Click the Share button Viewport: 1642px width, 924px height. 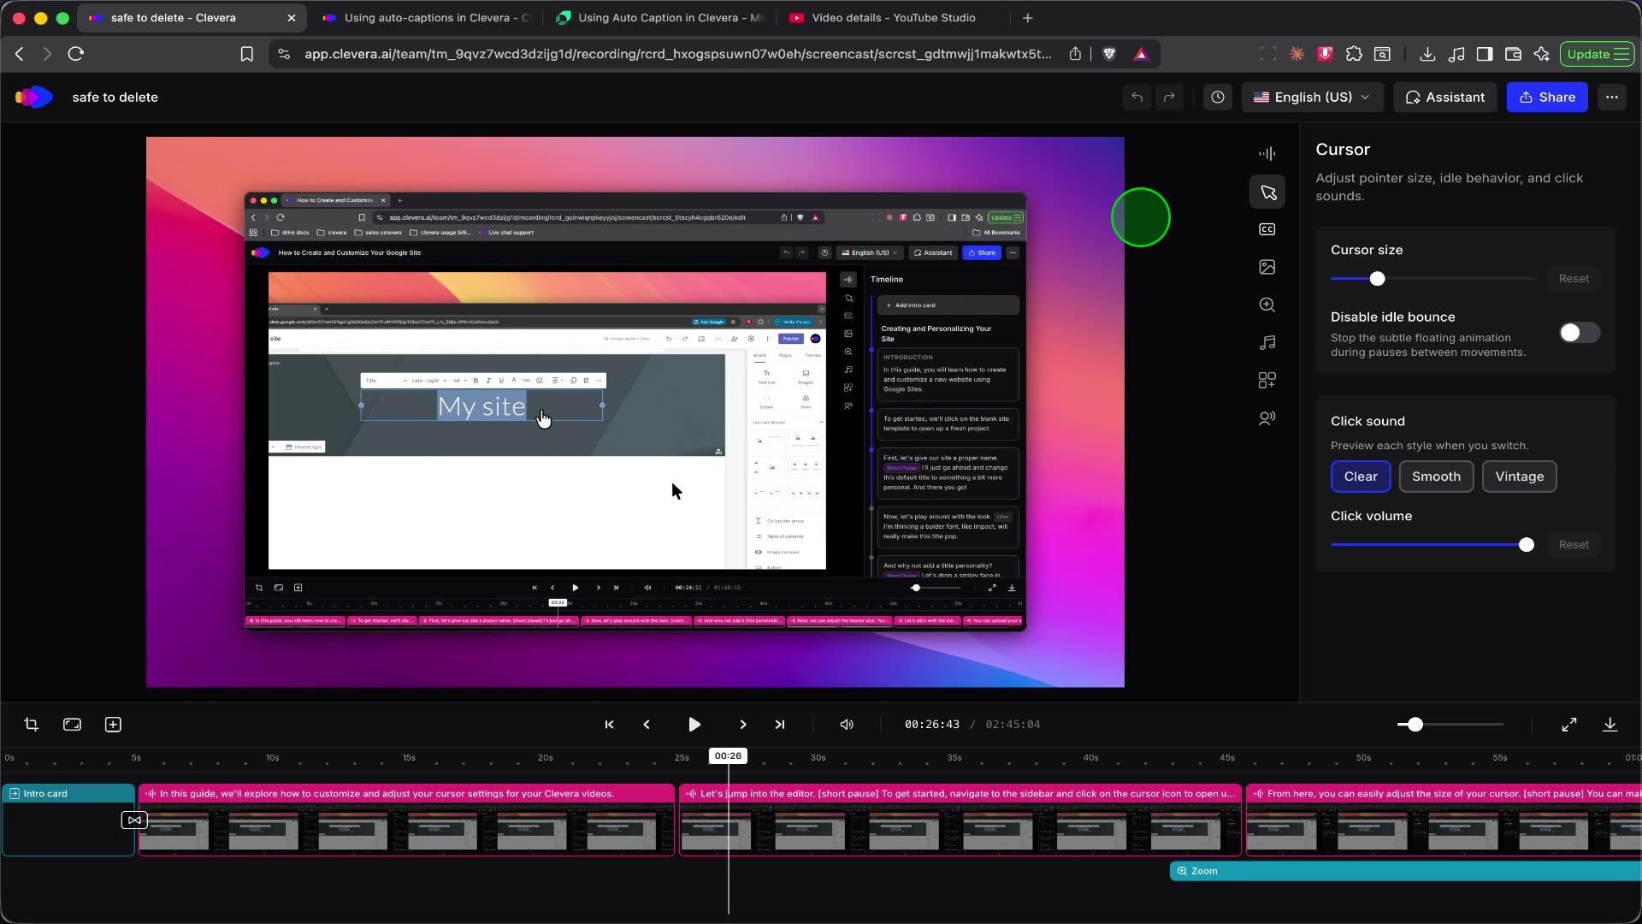(x=1547, y=98)
